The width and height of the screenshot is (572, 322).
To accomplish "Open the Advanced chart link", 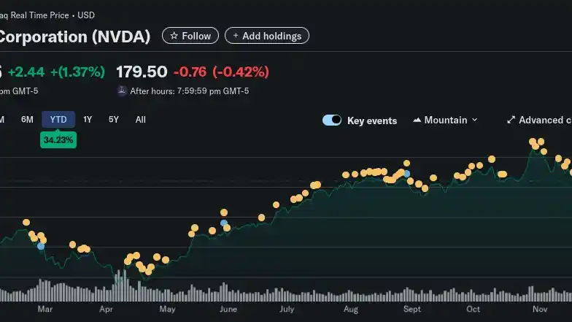I will coord(544,120).
